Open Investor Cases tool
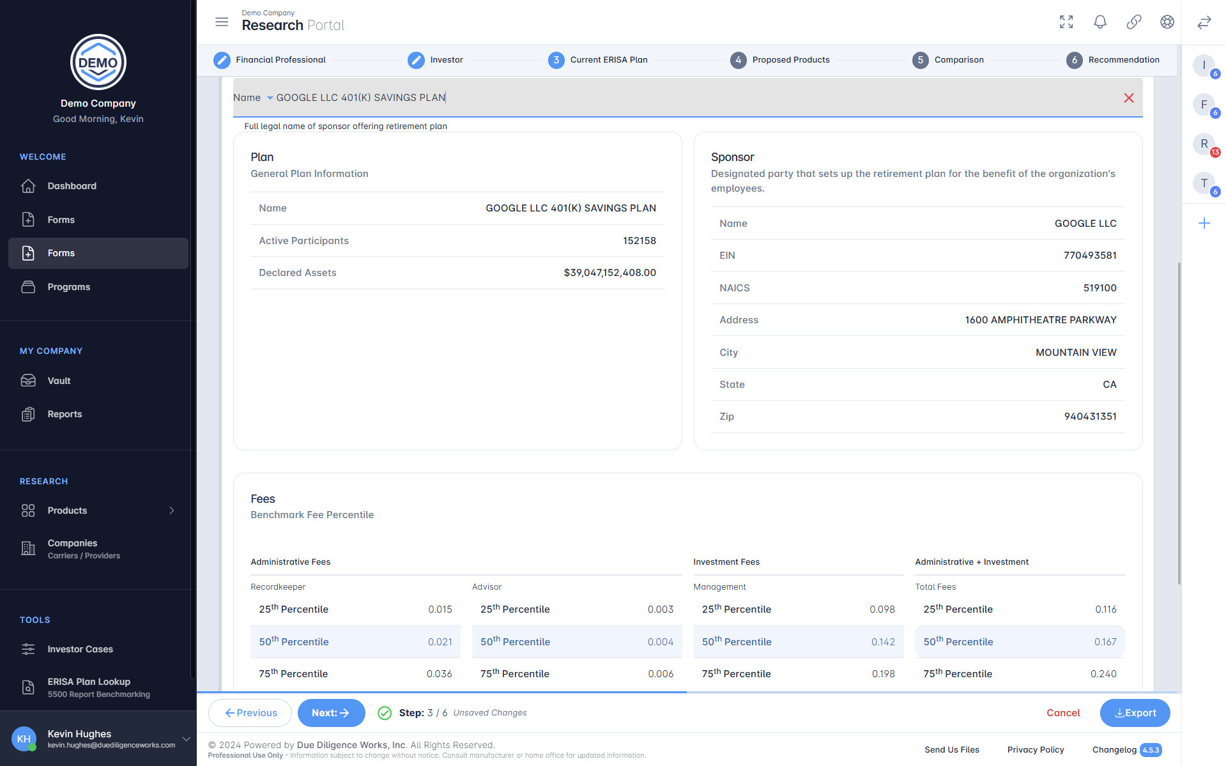 coord(98,649)
